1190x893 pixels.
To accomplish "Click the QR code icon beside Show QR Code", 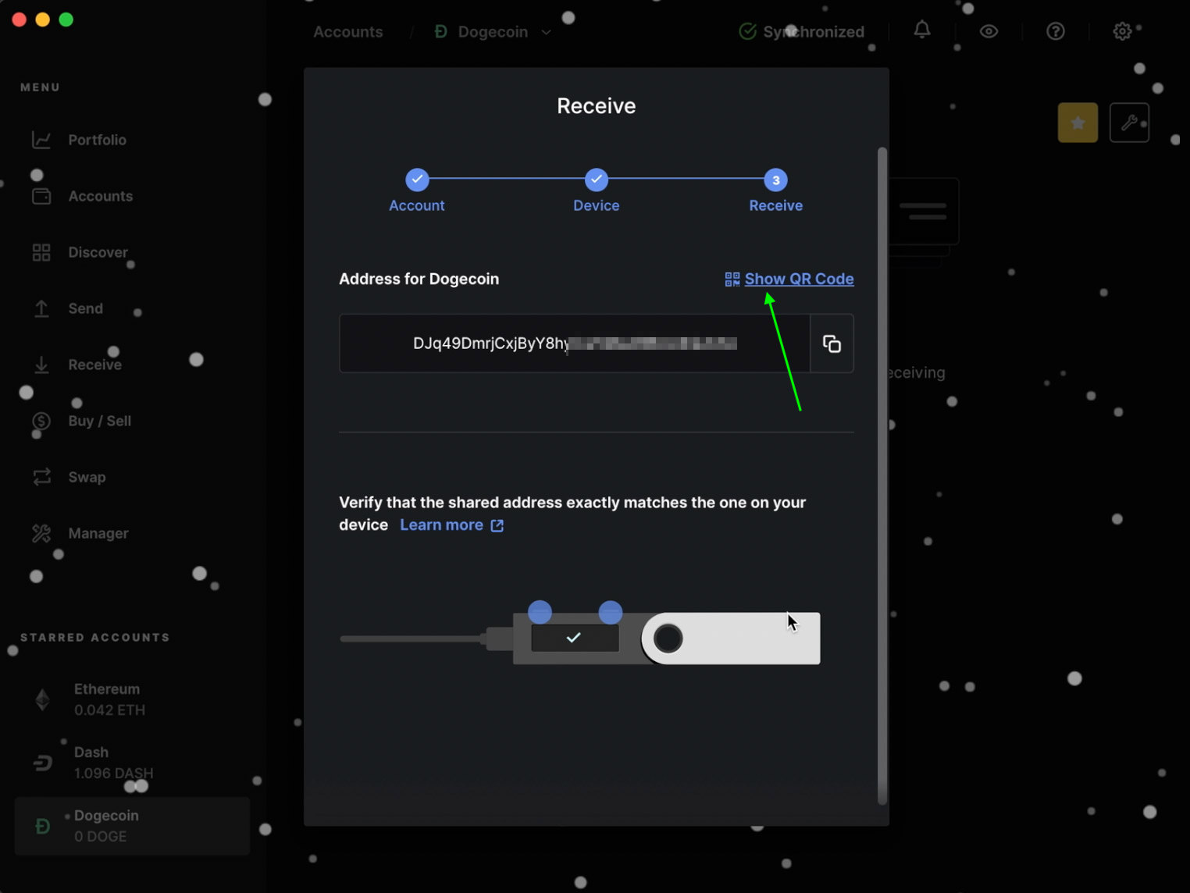I will click(x=732, y=279).
